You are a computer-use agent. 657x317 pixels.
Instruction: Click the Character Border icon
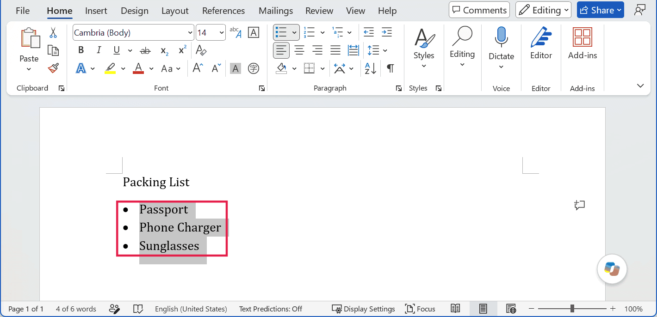pos(253,32)
